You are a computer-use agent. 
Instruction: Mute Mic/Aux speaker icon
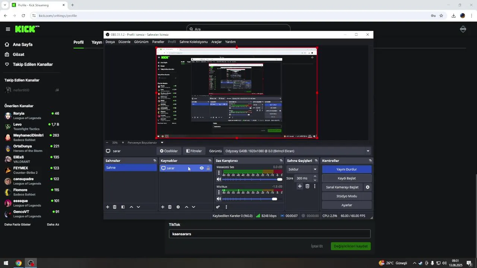point(219,199)
